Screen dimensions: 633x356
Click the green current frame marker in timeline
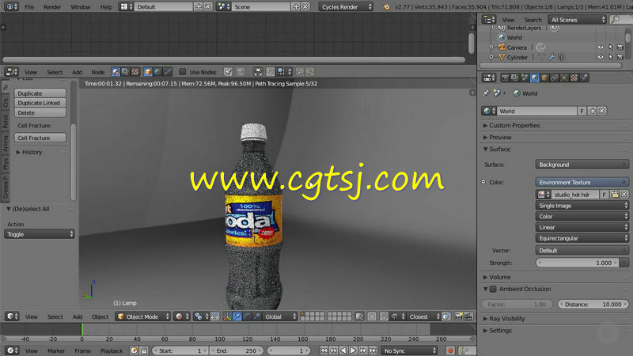click(x=82, y=329)
